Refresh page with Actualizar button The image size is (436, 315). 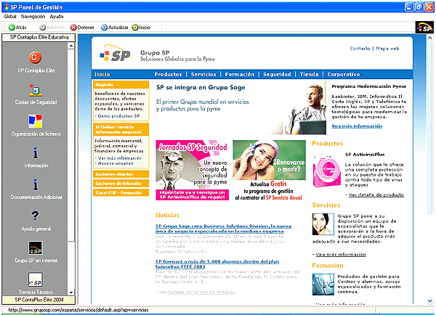pyautogui.click(x=114, y=28)
